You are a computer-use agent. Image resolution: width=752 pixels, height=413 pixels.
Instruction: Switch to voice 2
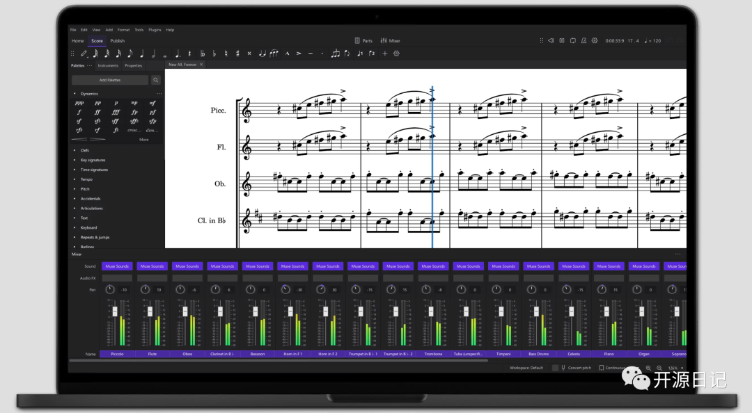(372, 54)
